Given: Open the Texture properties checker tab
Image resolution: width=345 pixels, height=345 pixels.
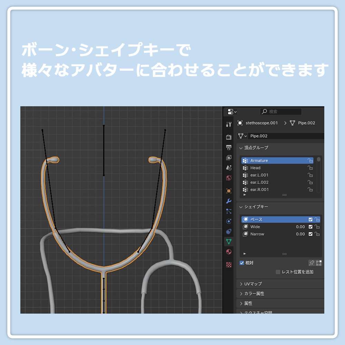Looking at the screenshot, I should pos(229,265).
